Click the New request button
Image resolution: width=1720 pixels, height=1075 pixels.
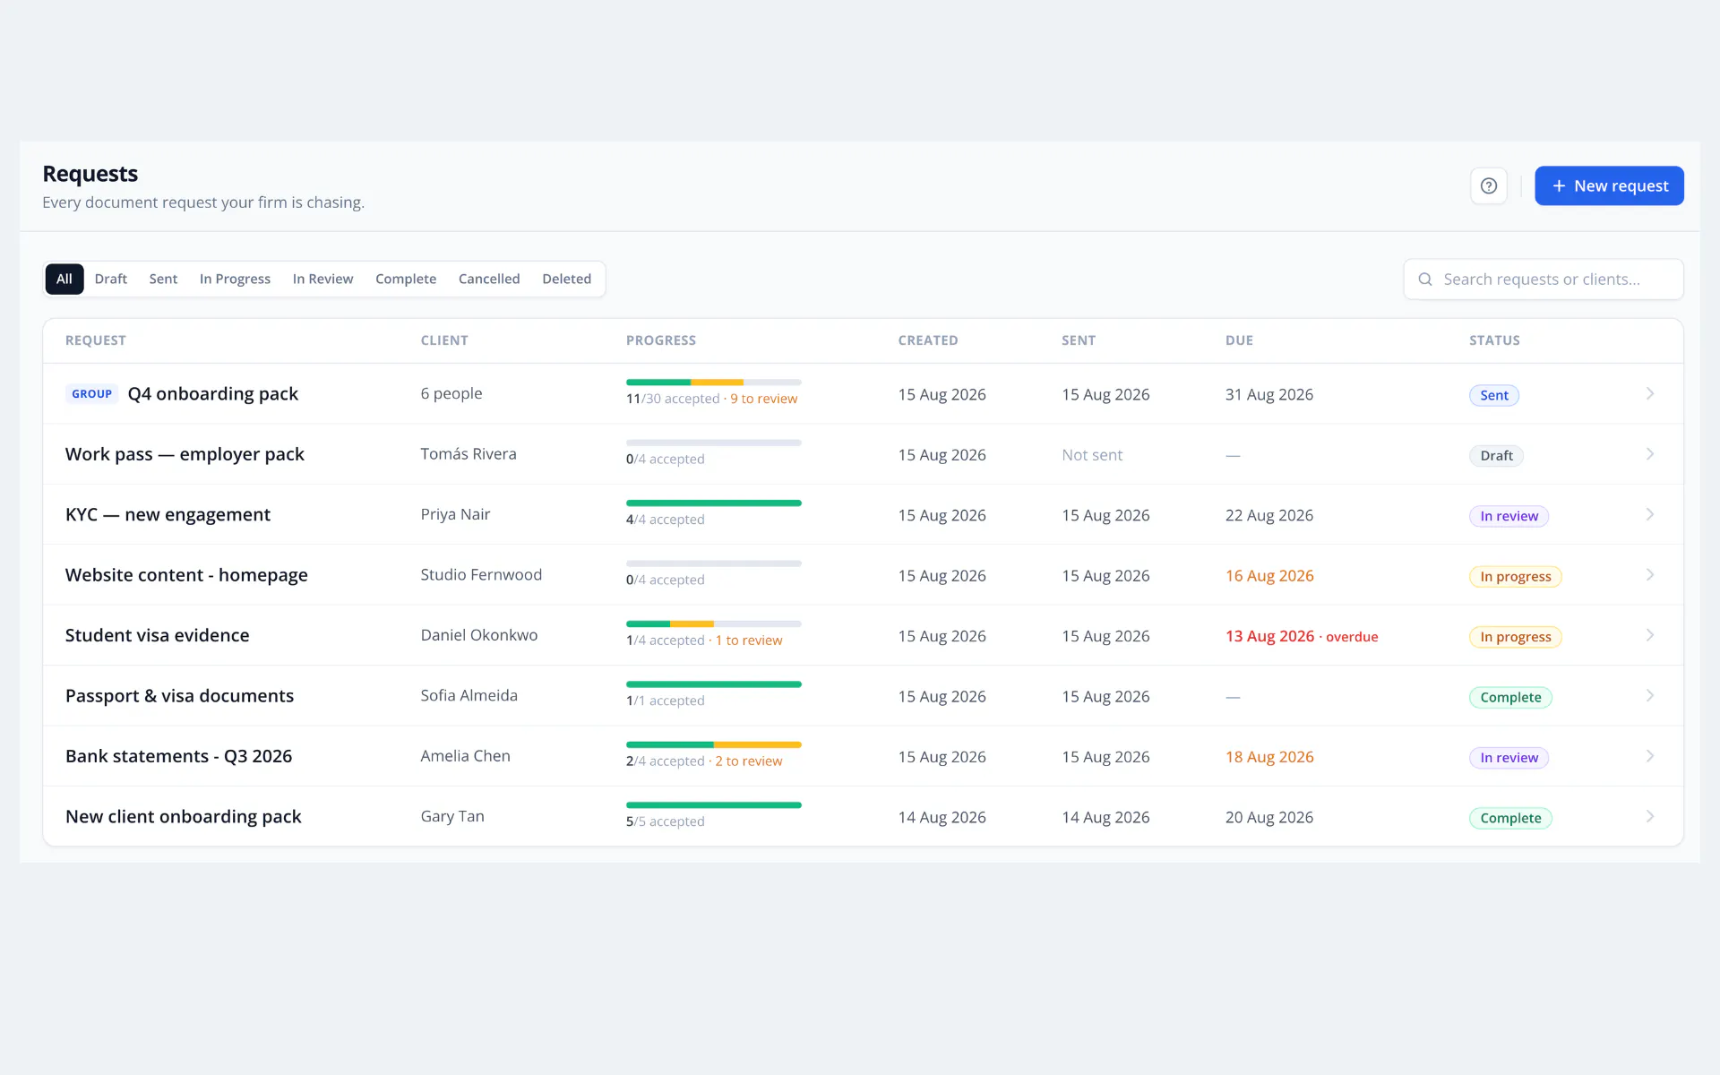(x=1609, y=185)
